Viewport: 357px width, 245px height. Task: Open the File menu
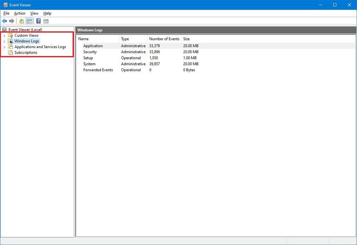tap(6, 13)
